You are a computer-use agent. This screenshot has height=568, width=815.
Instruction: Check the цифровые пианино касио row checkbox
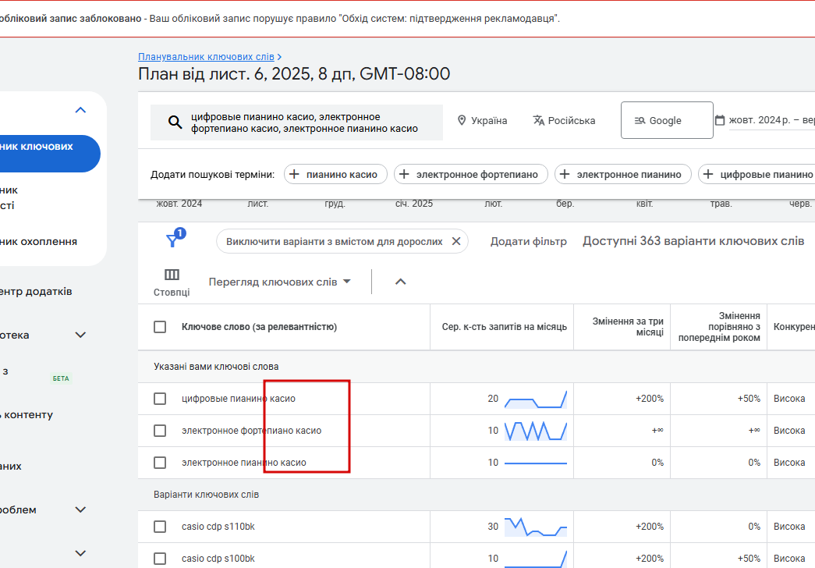(160, 399)
